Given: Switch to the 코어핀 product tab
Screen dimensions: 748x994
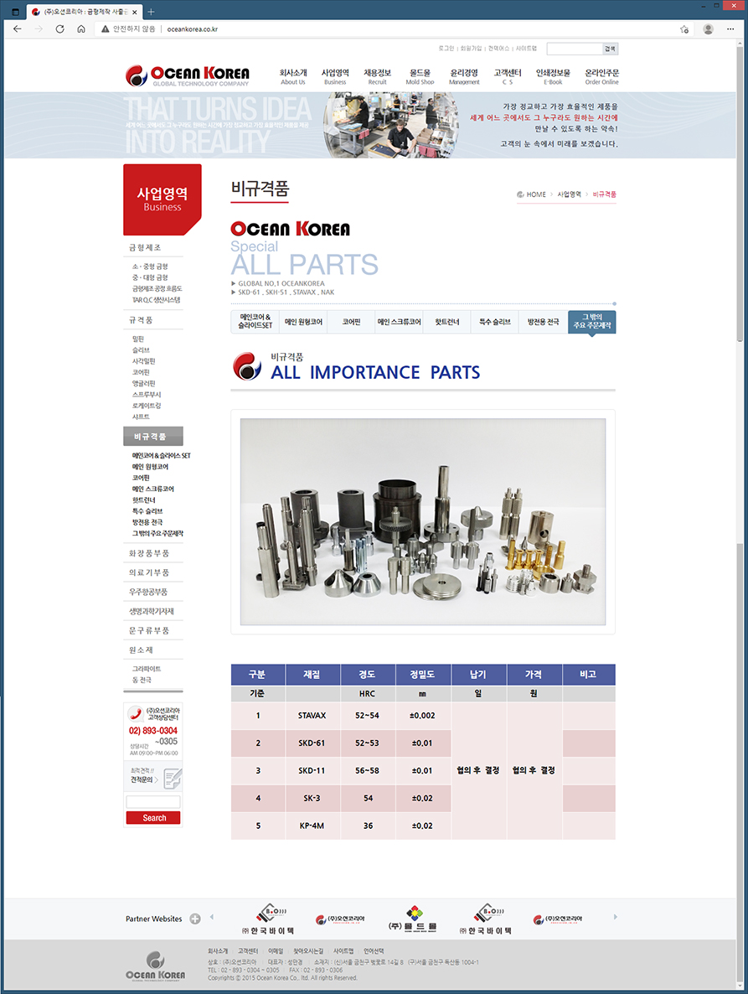Looking at the screenshot, I should click(x=351, y=322).
